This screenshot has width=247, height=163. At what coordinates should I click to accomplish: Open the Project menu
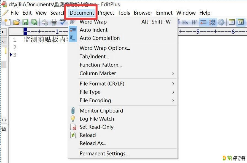click(x=106, y=13)
